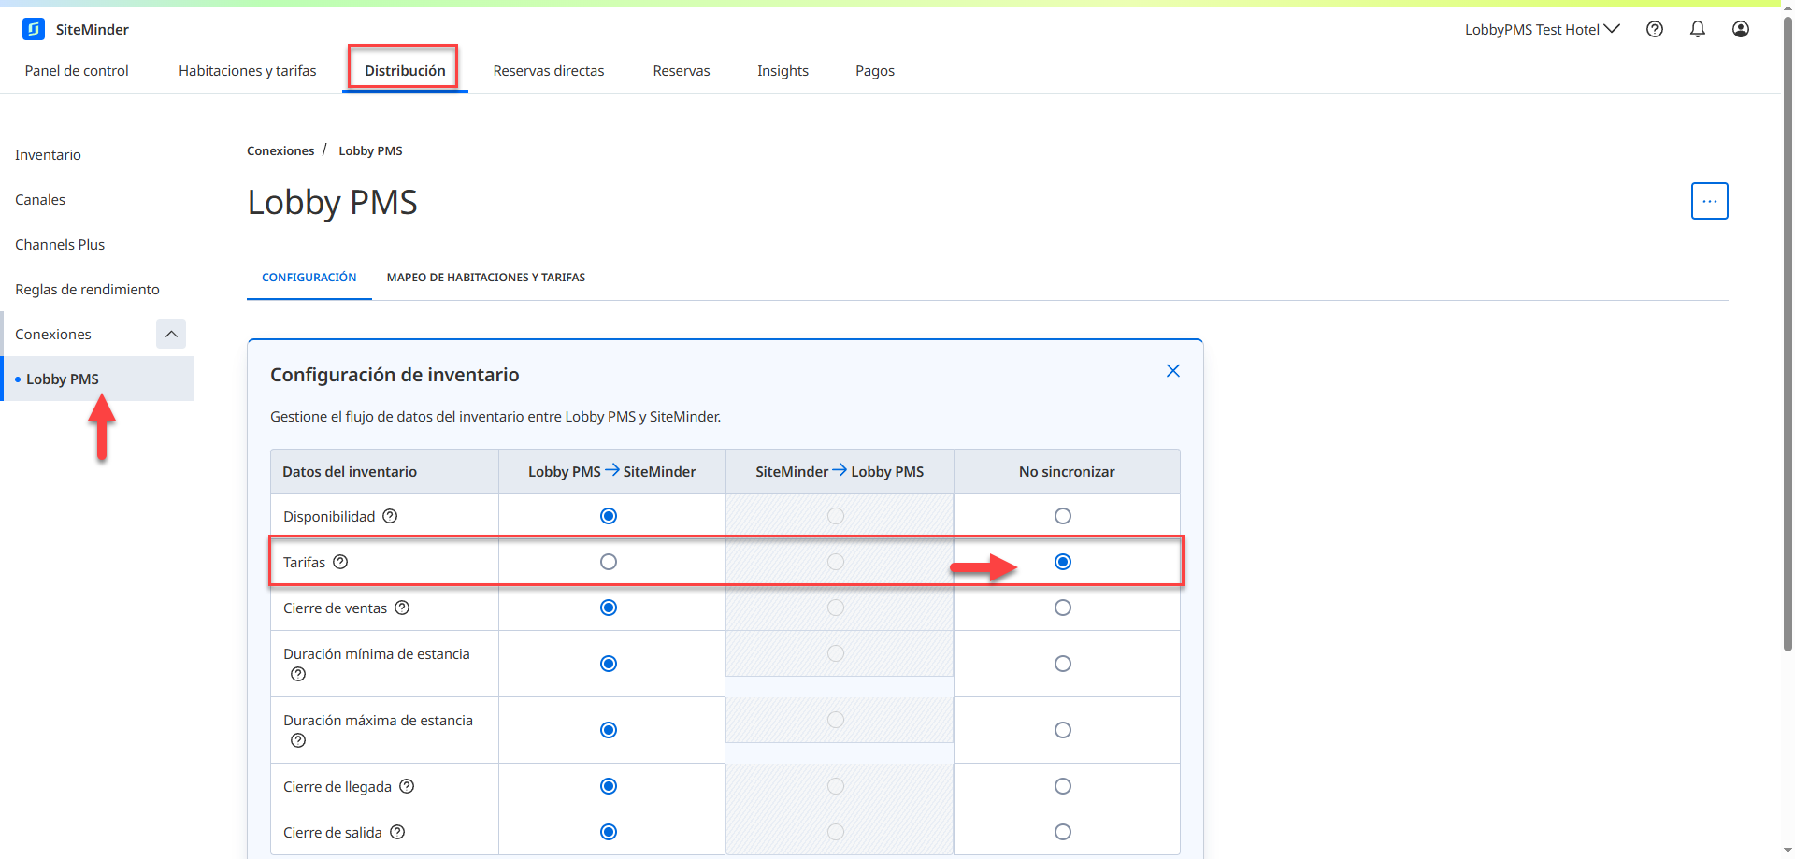This screenshot has height=859, width=1795.
Task: Select No sincronizar radio for Tarifas
Action: pos(1063,562)
